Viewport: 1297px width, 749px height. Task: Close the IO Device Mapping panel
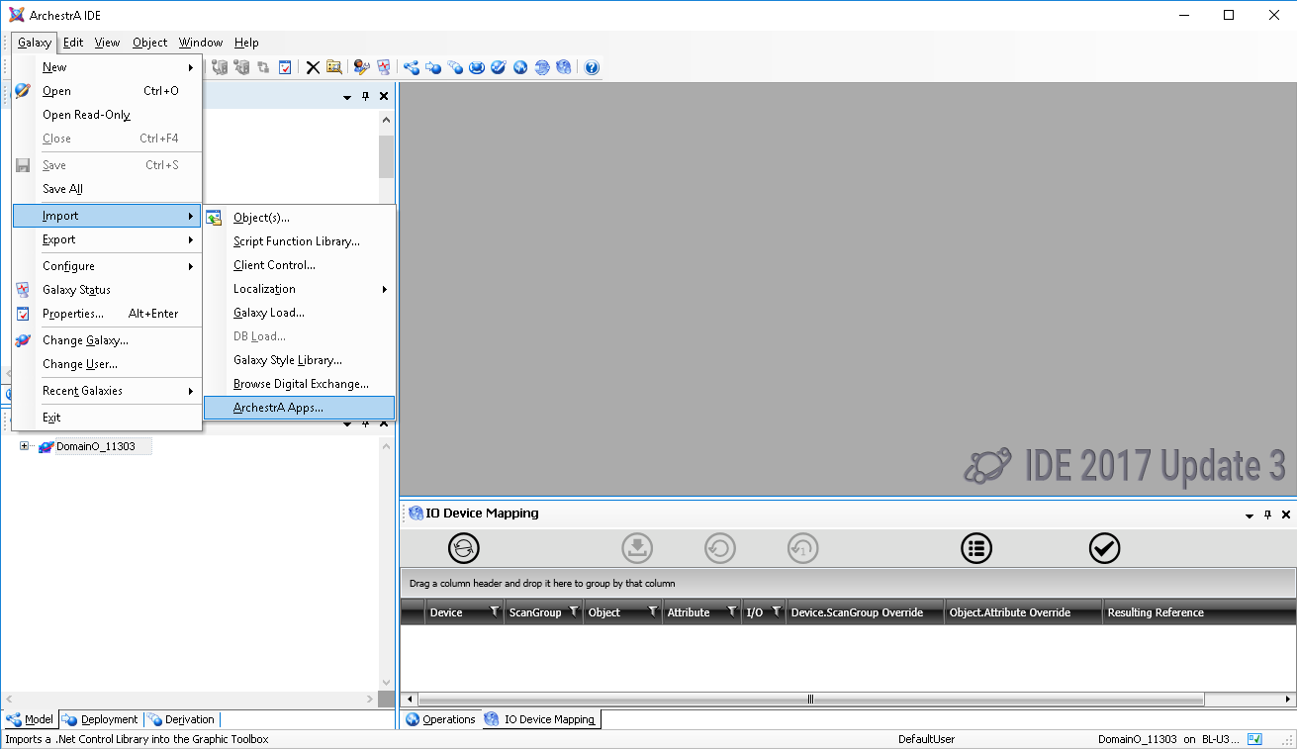click(1286, 515)
